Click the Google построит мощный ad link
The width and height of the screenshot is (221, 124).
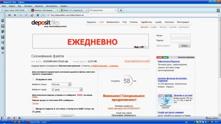pos(171,112)
